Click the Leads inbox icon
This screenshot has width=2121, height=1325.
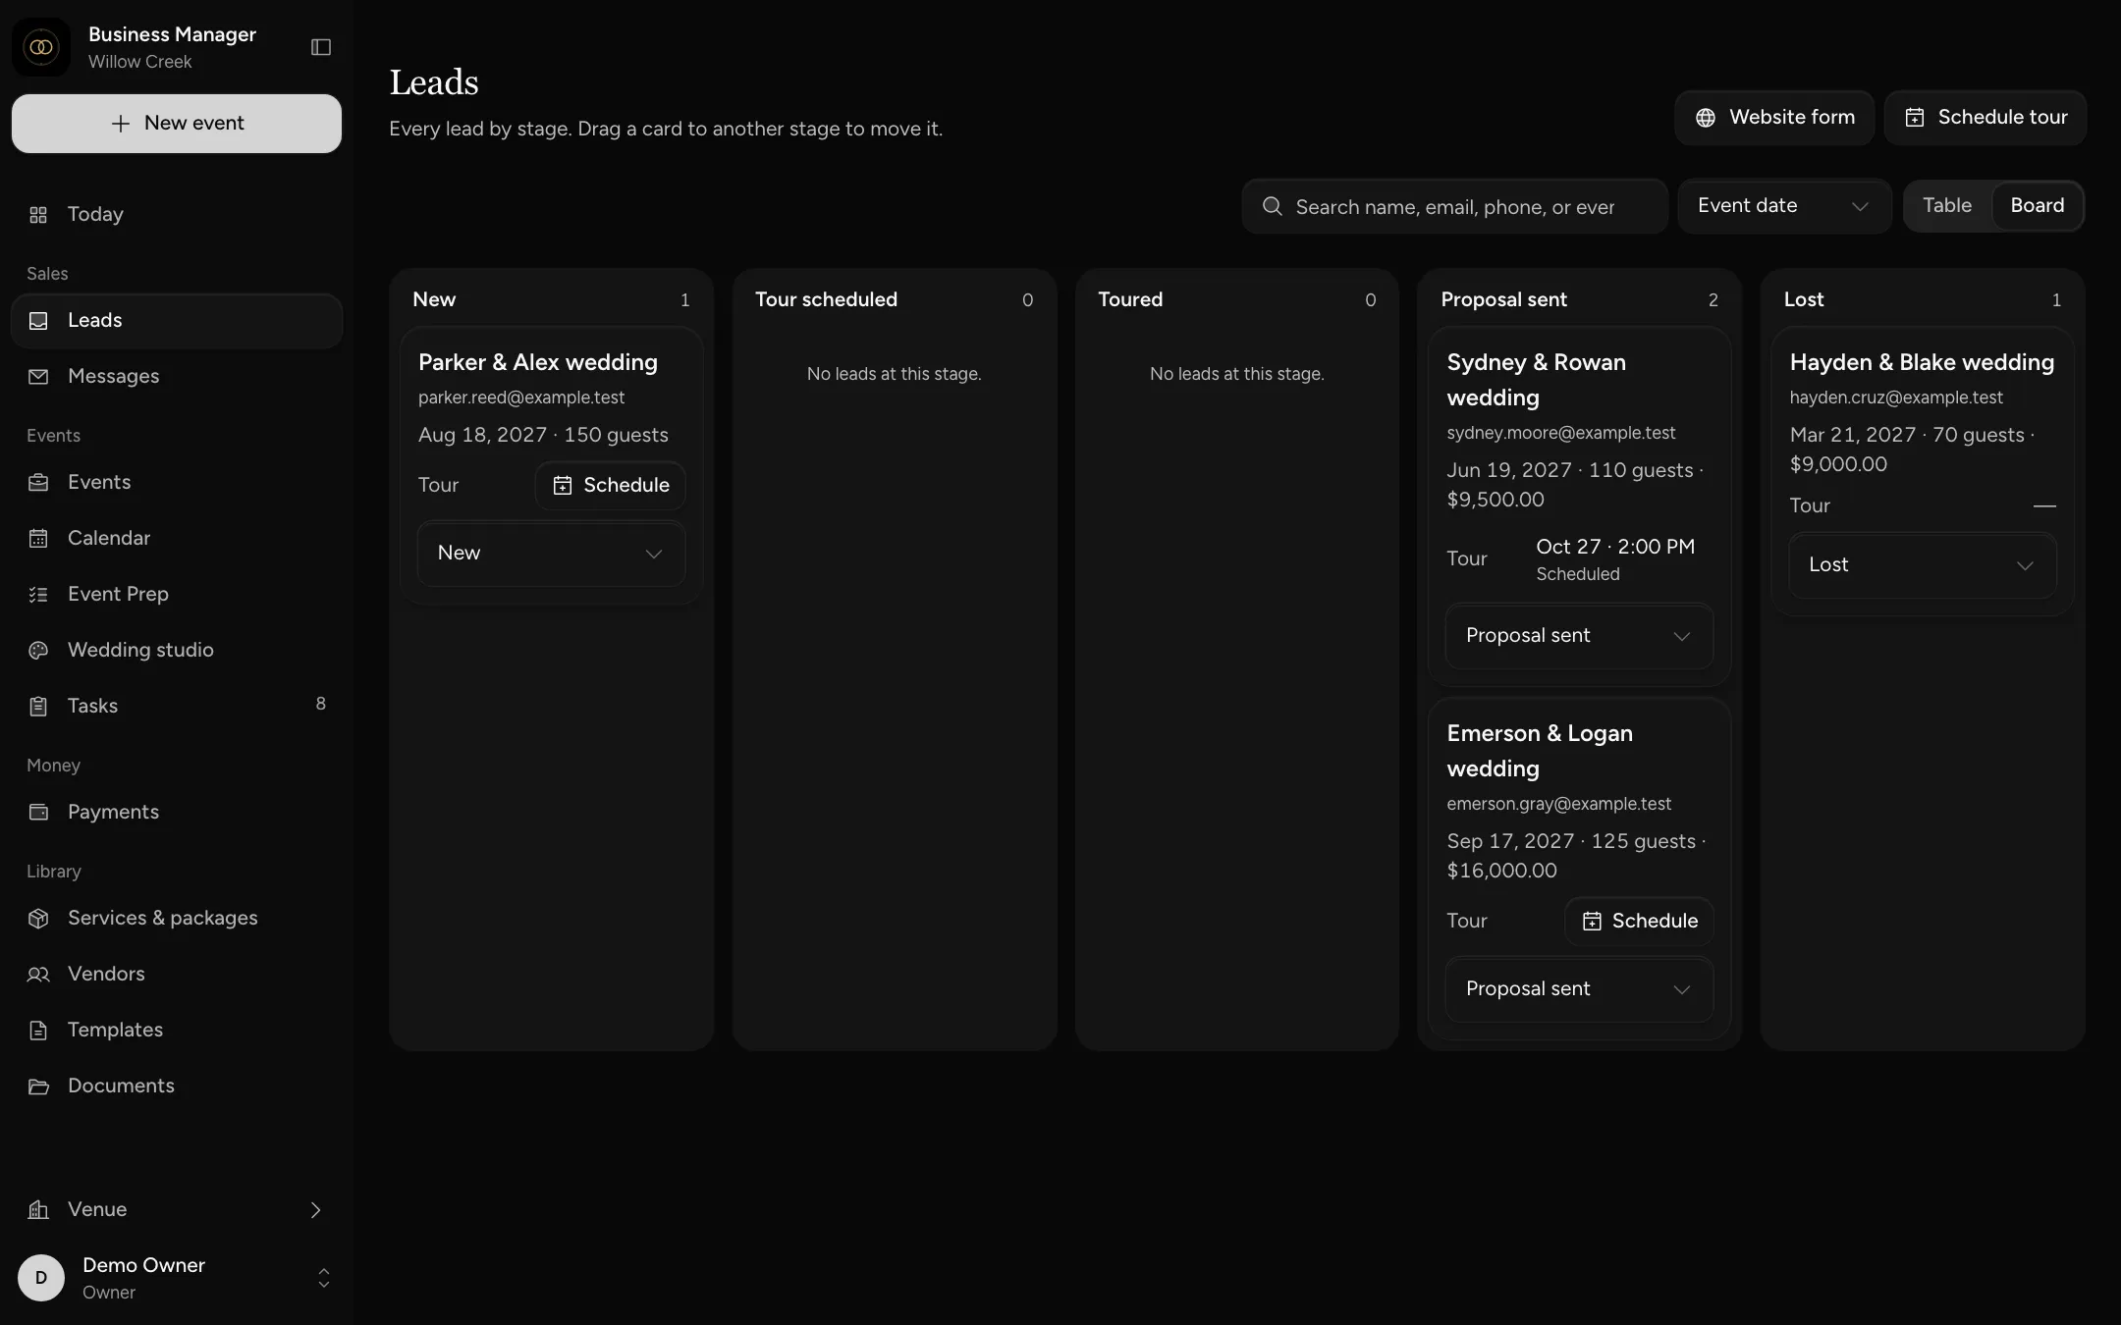pyautogui.click(x=38, y=321)
